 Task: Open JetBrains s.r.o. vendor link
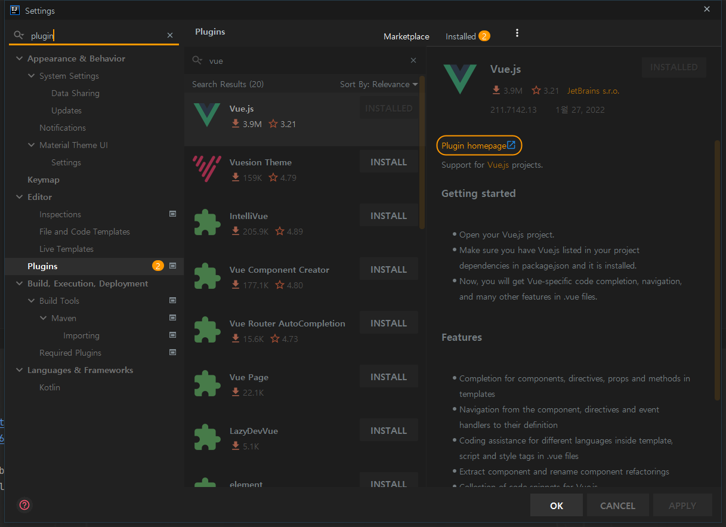tap(593, 91)
